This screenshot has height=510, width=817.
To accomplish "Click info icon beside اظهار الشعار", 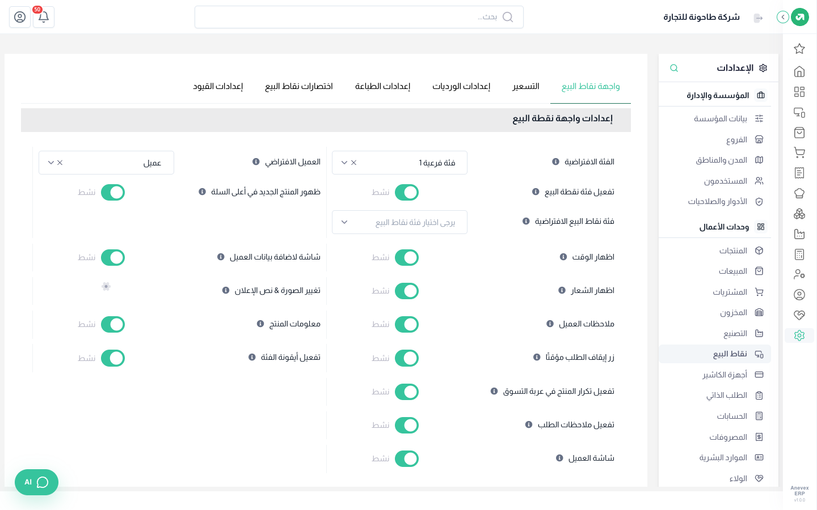I will 562,290.
